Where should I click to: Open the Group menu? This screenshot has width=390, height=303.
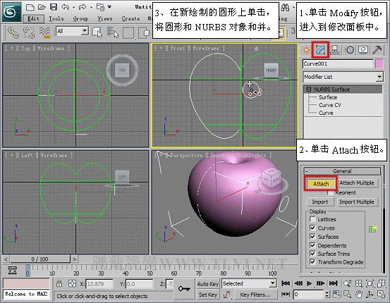point(80,18)
